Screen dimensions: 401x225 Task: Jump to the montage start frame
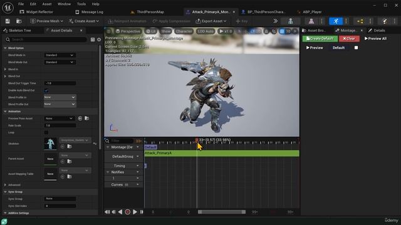click(107, 212)
